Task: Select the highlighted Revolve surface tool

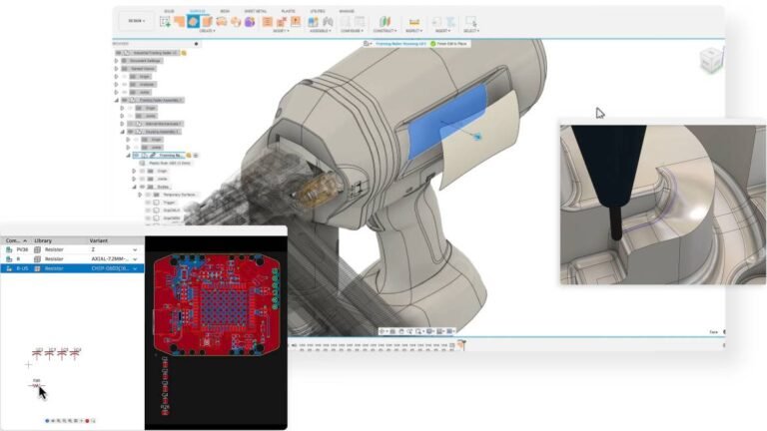Action: tap(193, 22)
